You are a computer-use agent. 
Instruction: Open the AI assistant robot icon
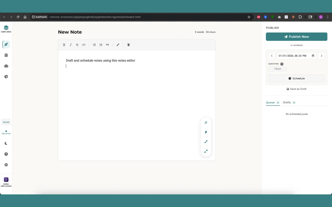(x=6, y=66)
